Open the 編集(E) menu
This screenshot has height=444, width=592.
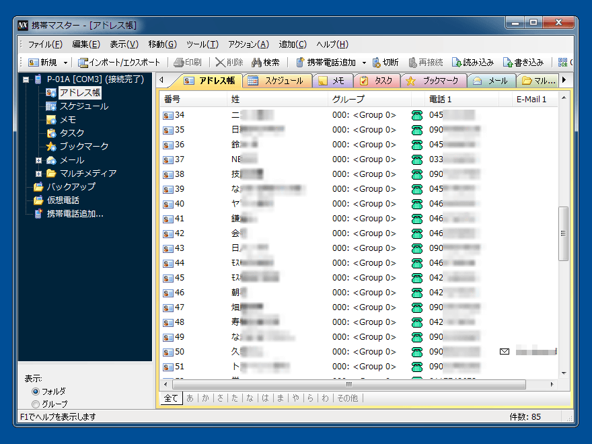point(86,44)
